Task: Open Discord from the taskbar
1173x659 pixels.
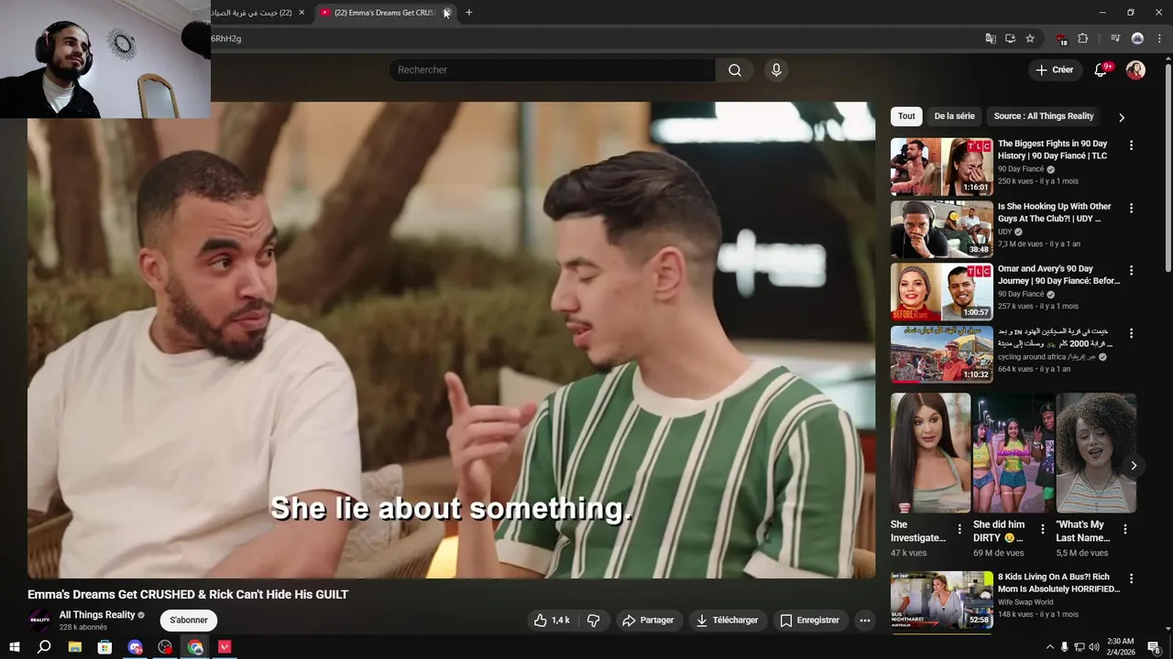Action: point(136,647)
